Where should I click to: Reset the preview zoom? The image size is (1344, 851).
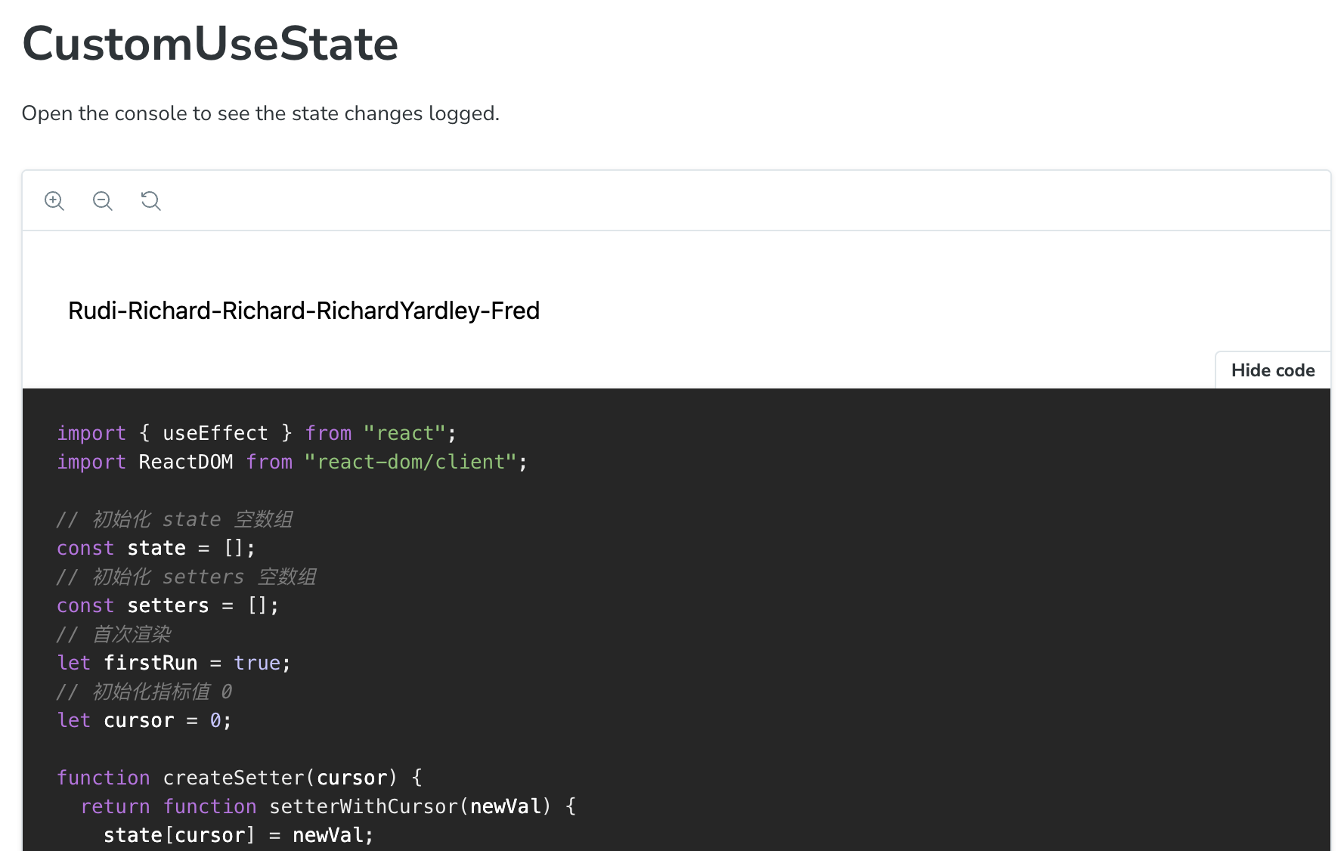[151, 201]
